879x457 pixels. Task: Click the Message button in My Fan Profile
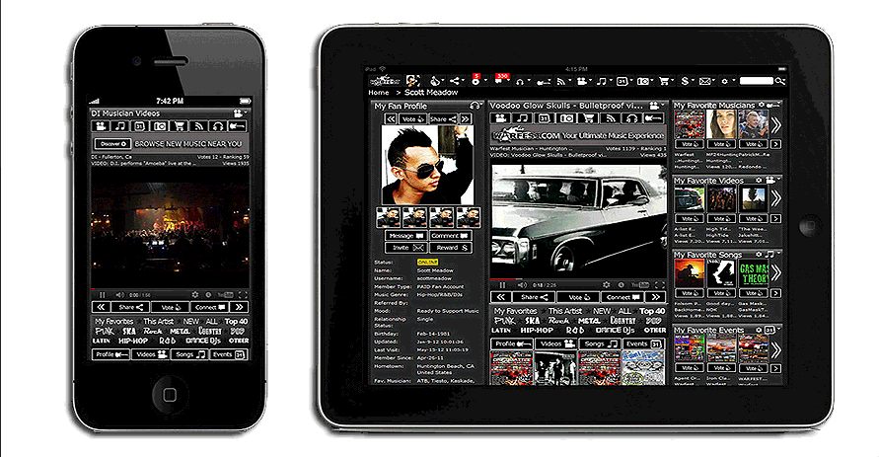(x=401, y=235)
